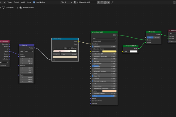Open the Random Walk subsurface method dropdown
This screenshot has height=117, width=176.
point(104,41)
